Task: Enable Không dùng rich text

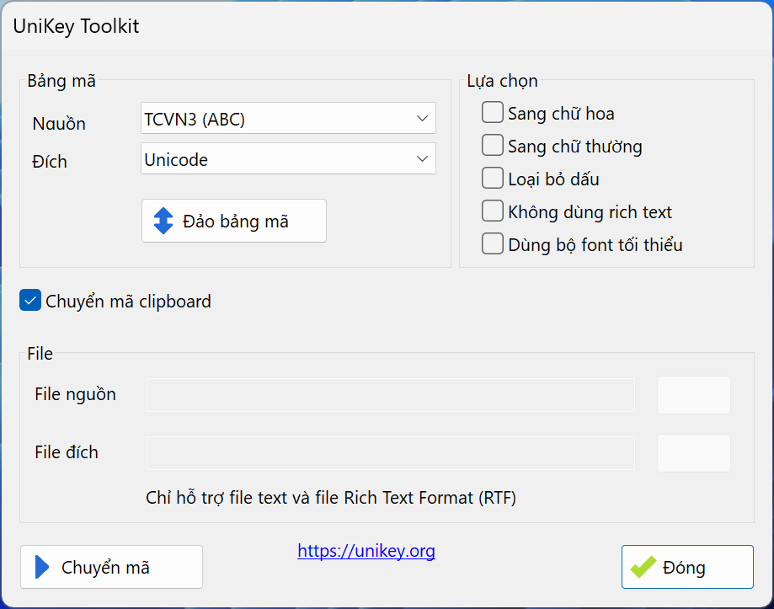Action: [492, 211]
